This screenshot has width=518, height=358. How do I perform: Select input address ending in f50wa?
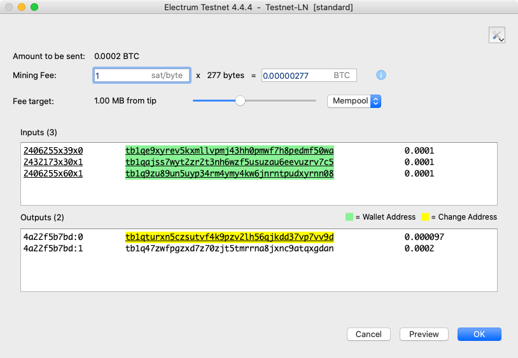230,150
